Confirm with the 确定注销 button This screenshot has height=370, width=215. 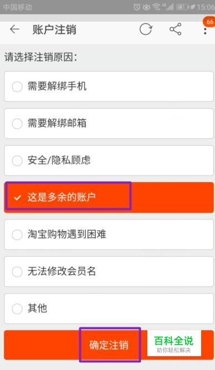pos(109,345)
